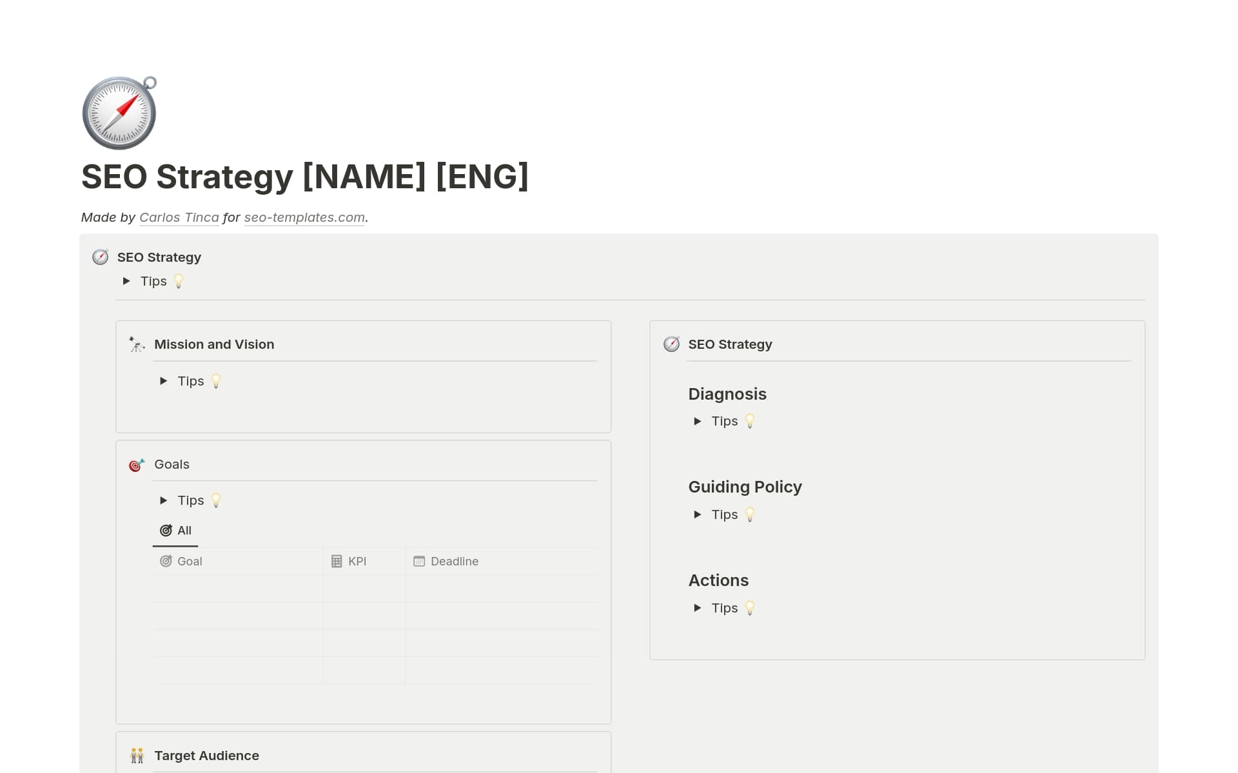Click the family emoji next to Target Audience

(x=136, y=755)
